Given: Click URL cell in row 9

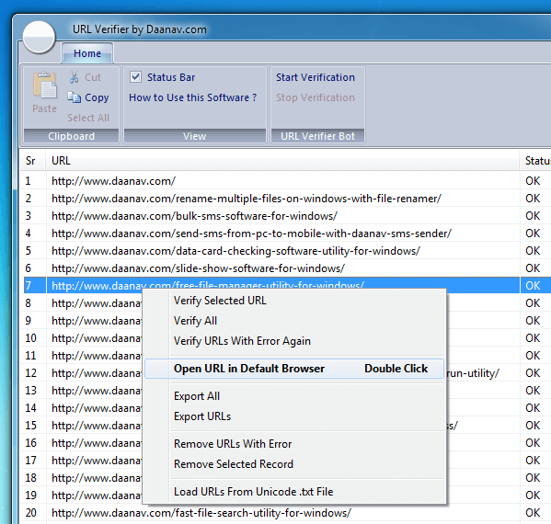Looking at the screenshot, I should [x=97, y=321].
